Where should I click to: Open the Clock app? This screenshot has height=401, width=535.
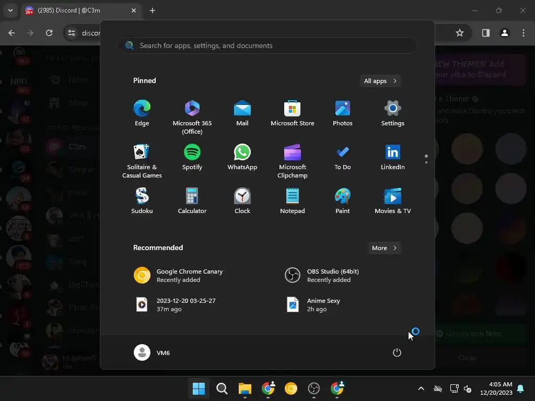point(242,201)
